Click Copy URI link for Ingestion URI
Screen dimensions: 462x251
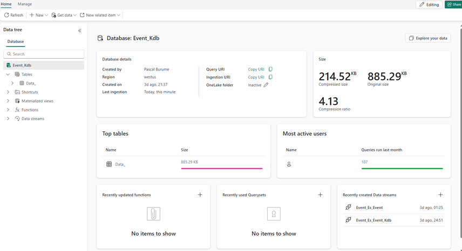click(x=256, y=77)
